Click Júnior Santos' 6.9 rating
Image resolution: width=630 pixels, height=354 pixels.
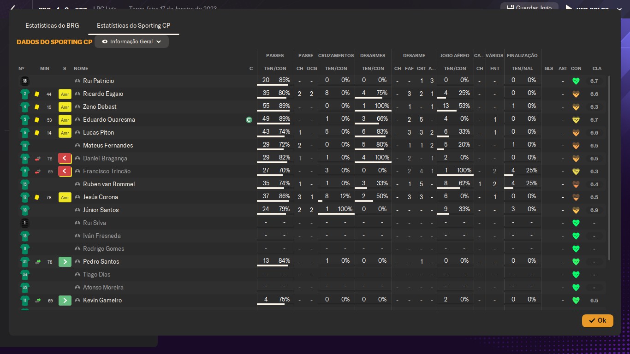594,210
